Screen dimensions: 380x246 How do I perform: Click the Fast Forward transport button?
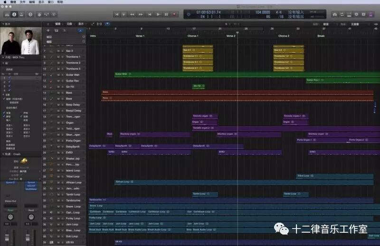(x=141, y=15)
